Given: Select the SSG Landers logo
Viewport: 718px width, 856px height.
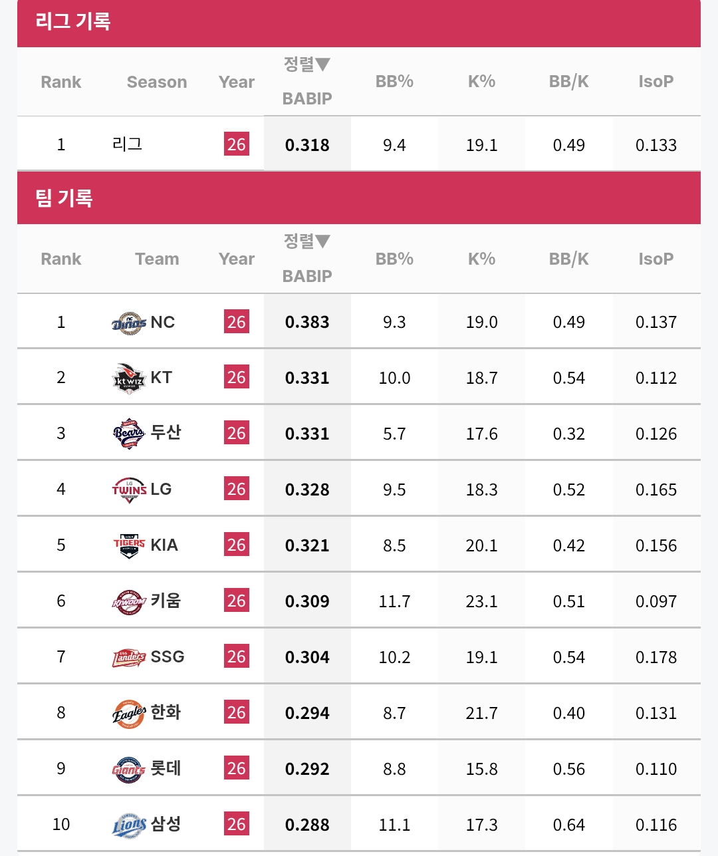Looking at the screenshot, I should [129, 658].
